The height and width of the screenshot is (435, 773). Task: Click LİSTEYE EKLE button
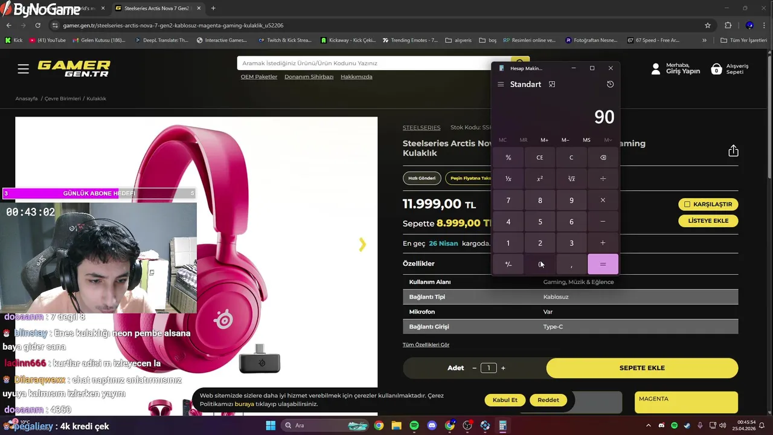click(x=708, y=221)
